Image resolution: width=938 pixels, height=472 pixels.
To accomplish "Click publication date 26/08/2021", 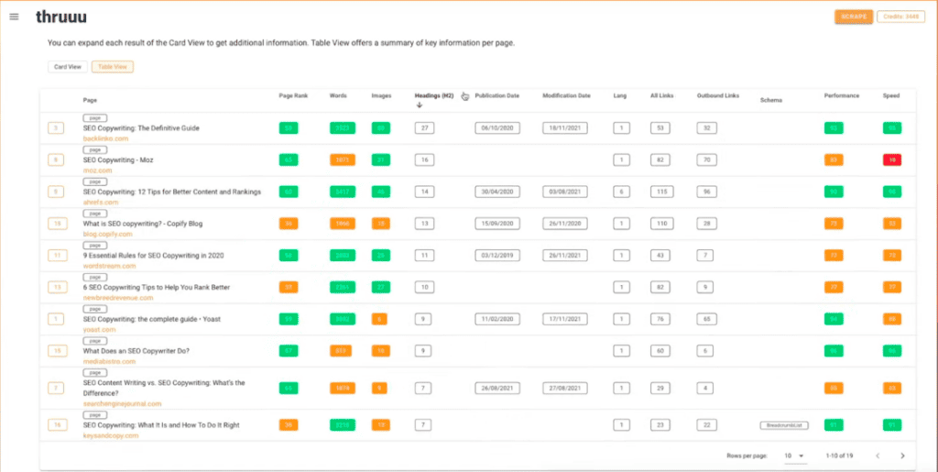I will (497, 388).
